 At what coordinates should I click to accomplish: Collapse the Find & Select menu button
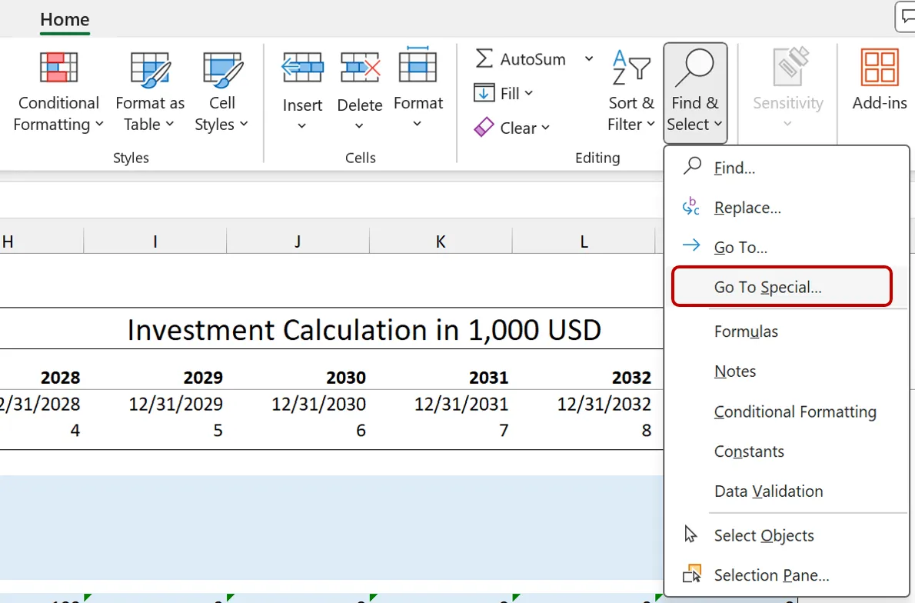(x=695, y=92)
